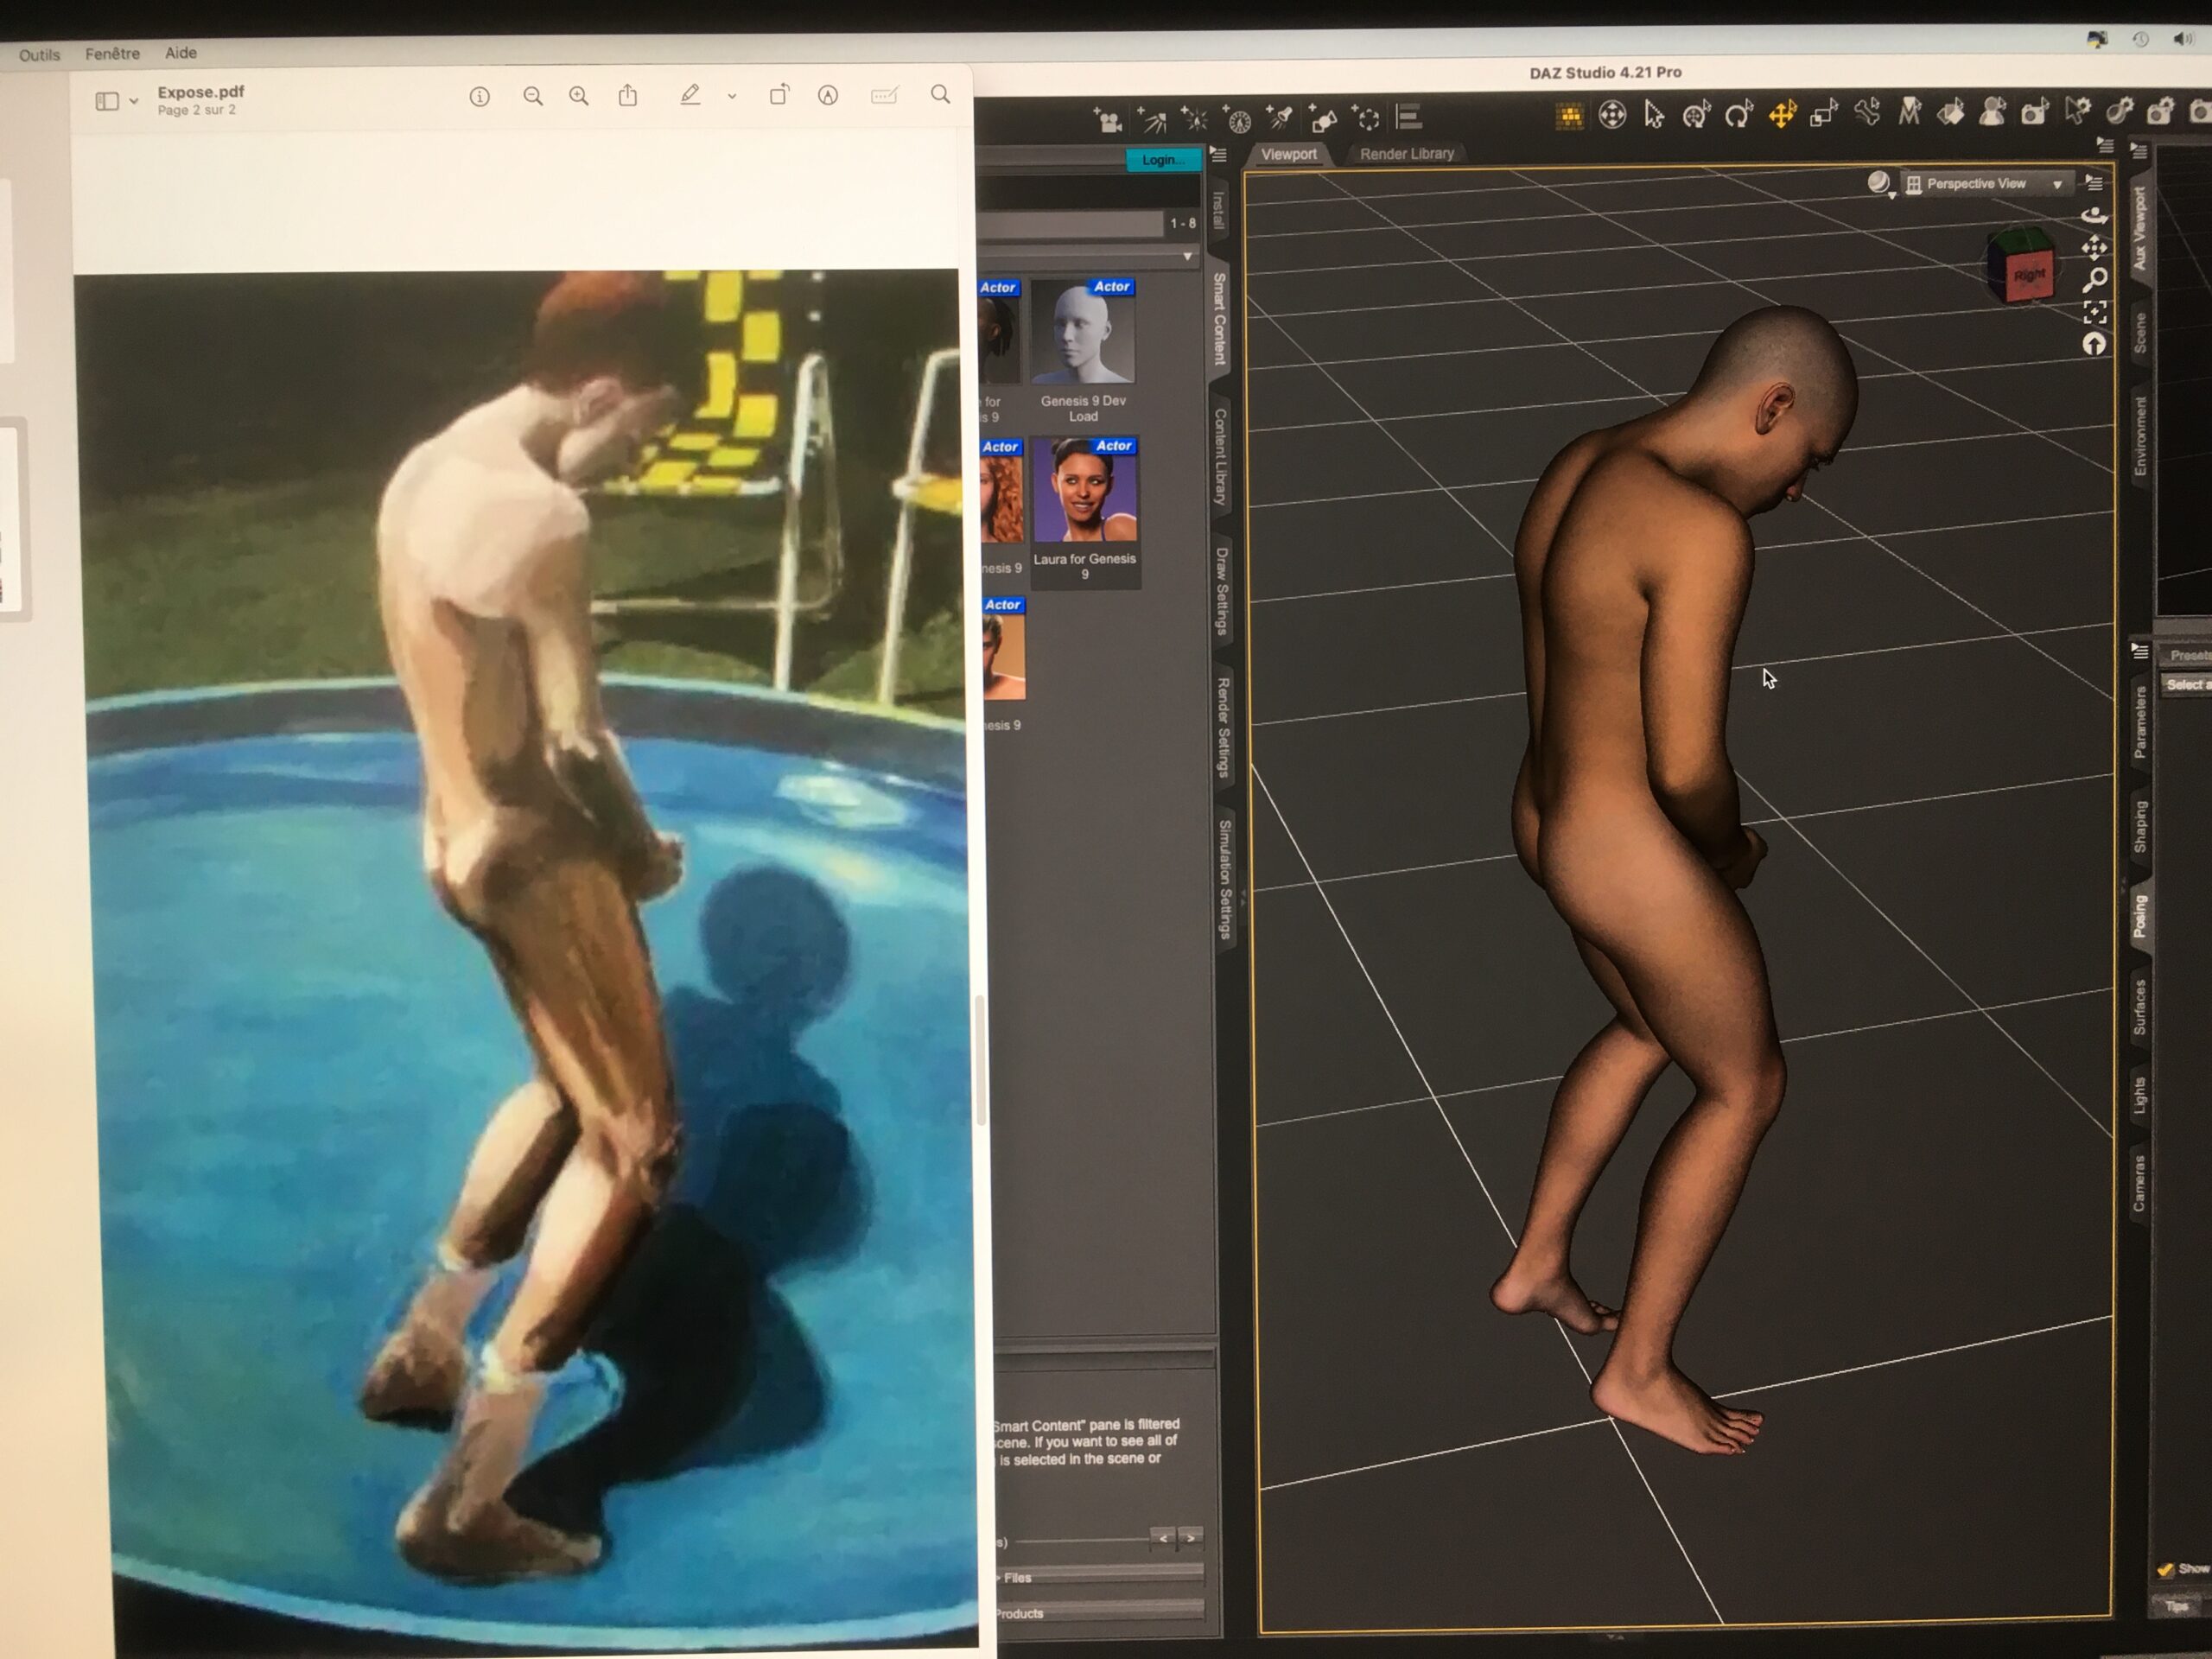Switch to the Viewport tab
Image resolution: width=2212 pixels, height=1659 pixels.
(x=1288, y=154)
